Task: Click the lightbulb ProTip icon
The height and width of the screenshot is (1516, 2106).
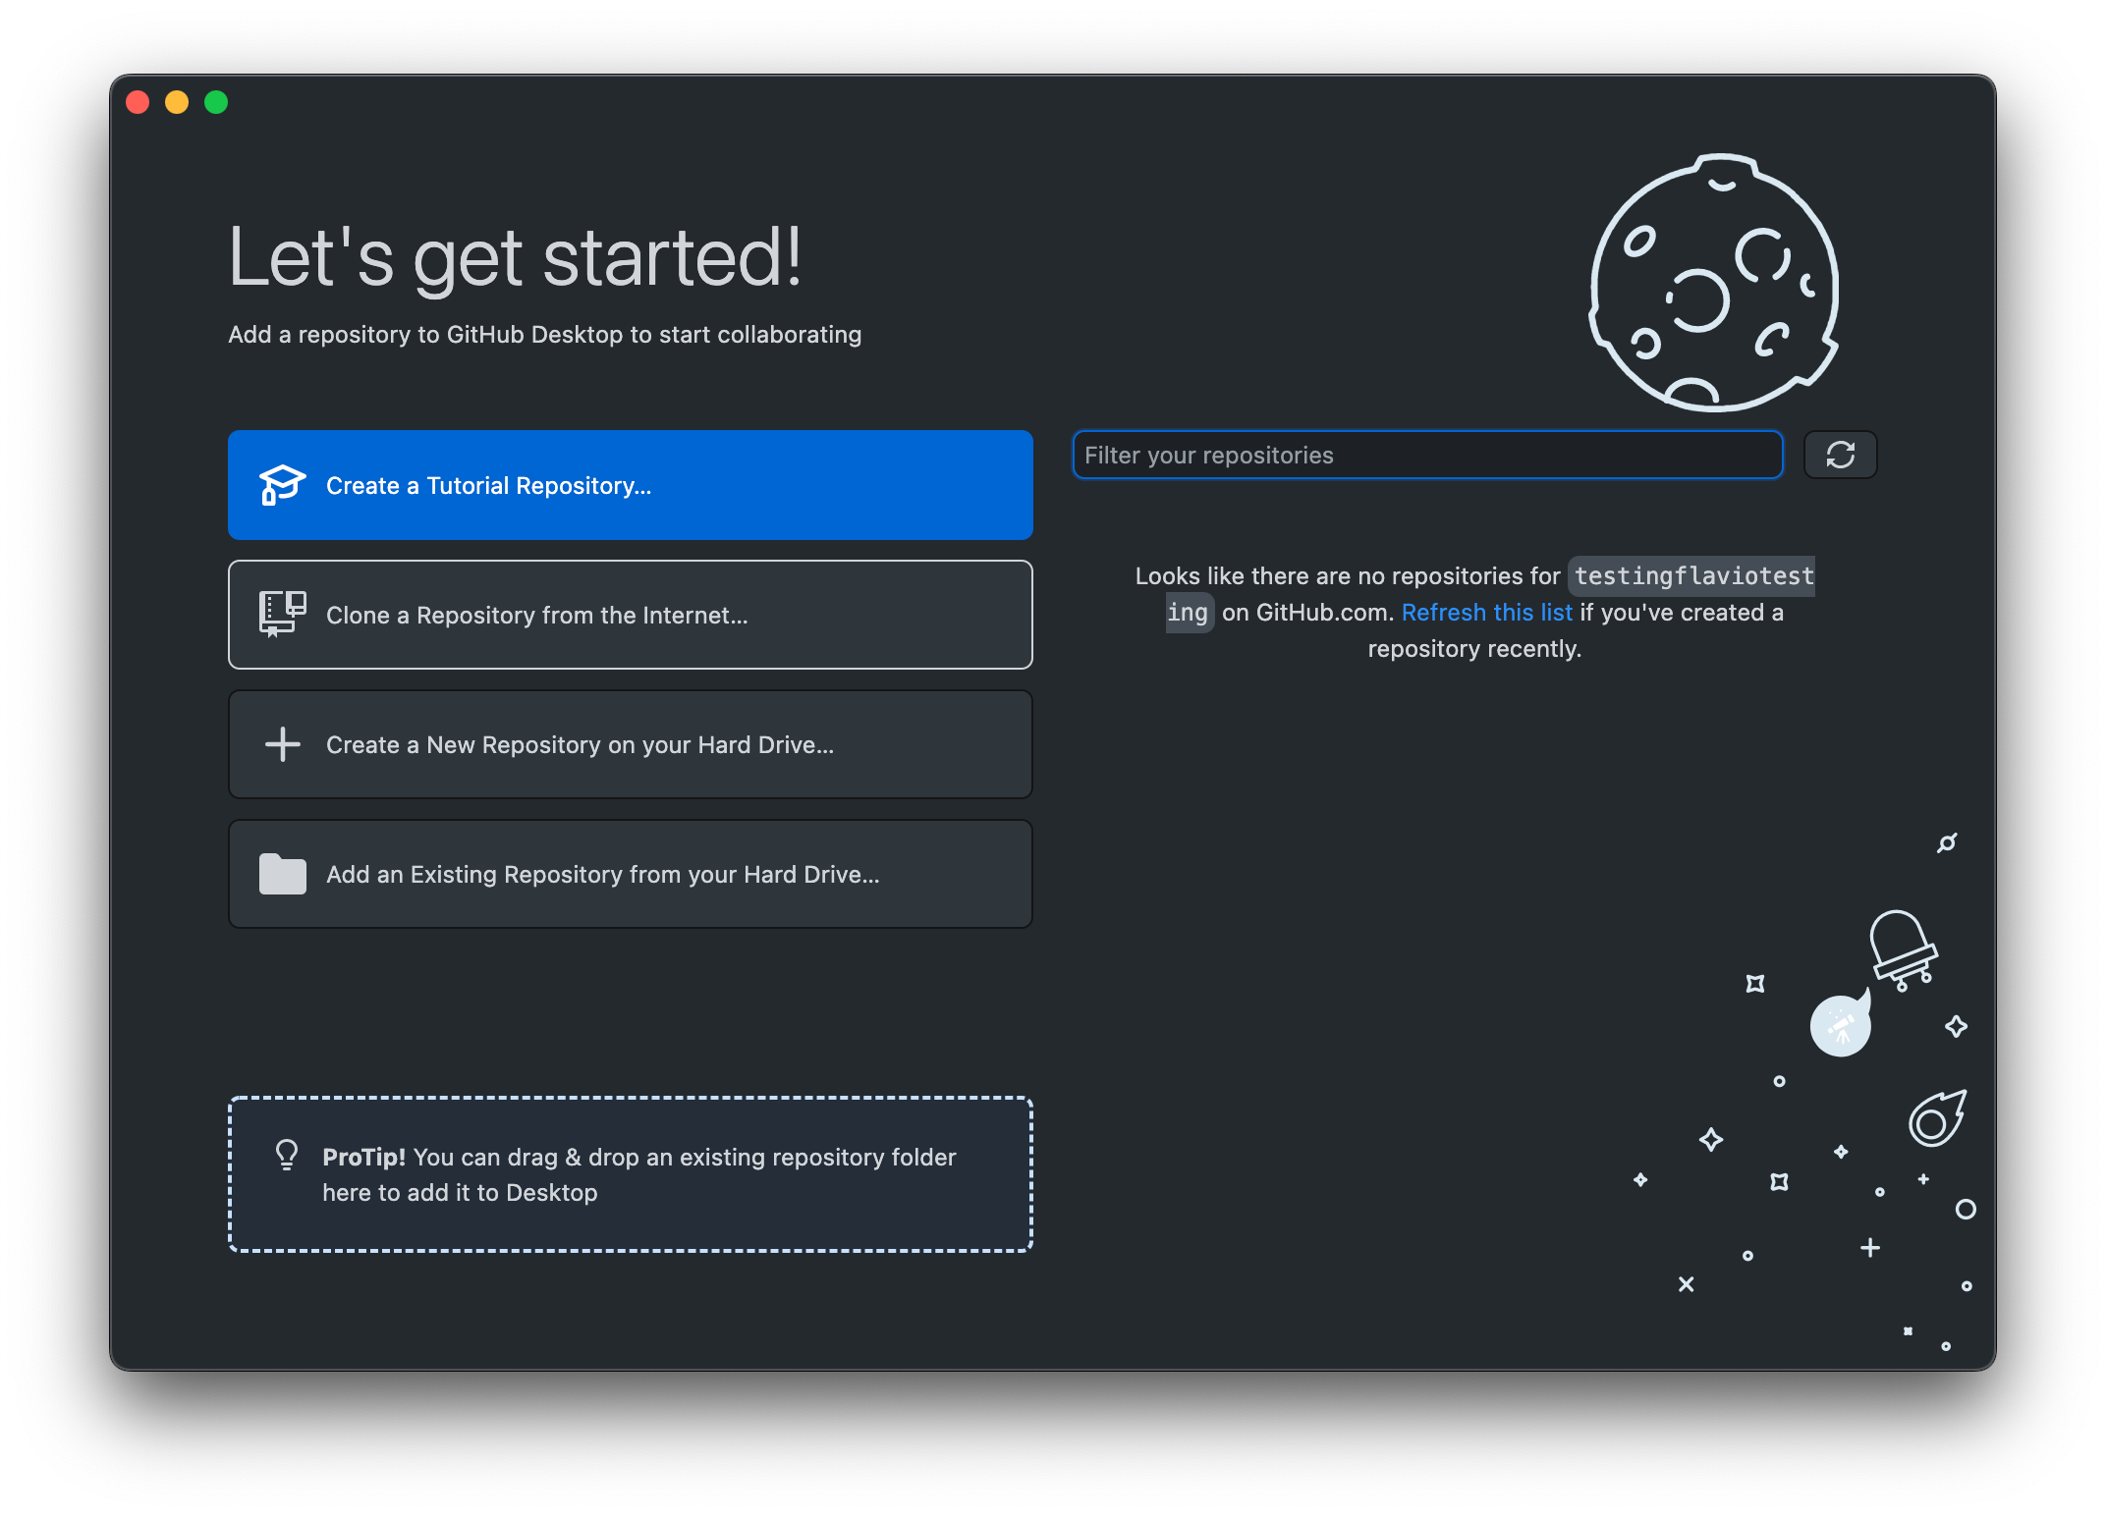Action: [x=287, y=1155]
